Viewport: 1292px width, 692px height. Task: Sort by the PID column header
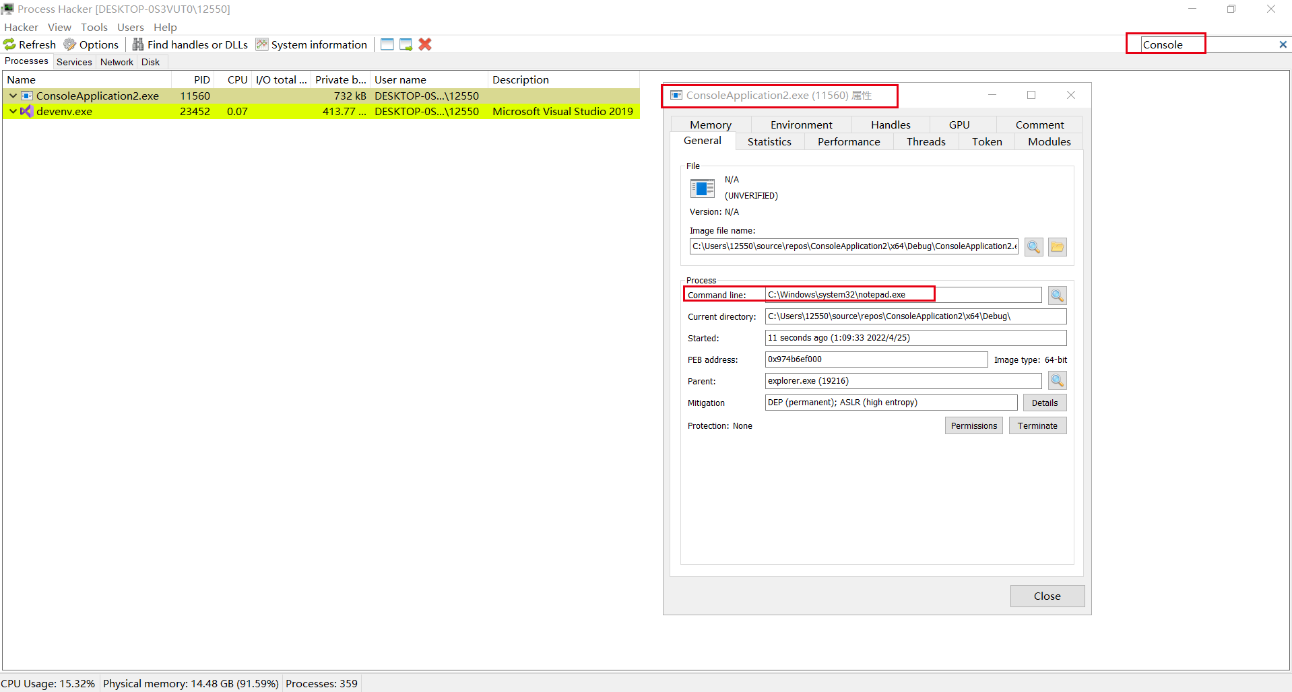point(193,79)
